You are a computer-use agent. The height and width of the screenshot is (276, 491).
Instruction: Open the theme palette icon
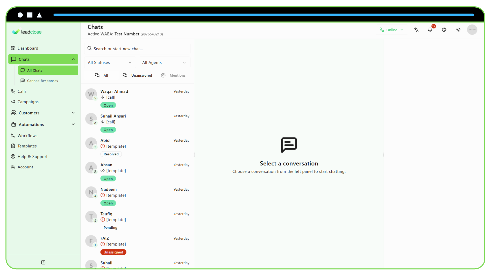444,30
